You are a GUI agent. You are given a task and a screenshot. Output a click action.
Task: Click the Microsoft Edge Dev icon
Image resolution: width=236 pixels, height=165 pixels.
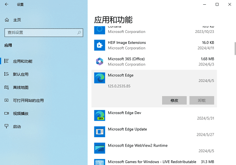click(100, 115)
